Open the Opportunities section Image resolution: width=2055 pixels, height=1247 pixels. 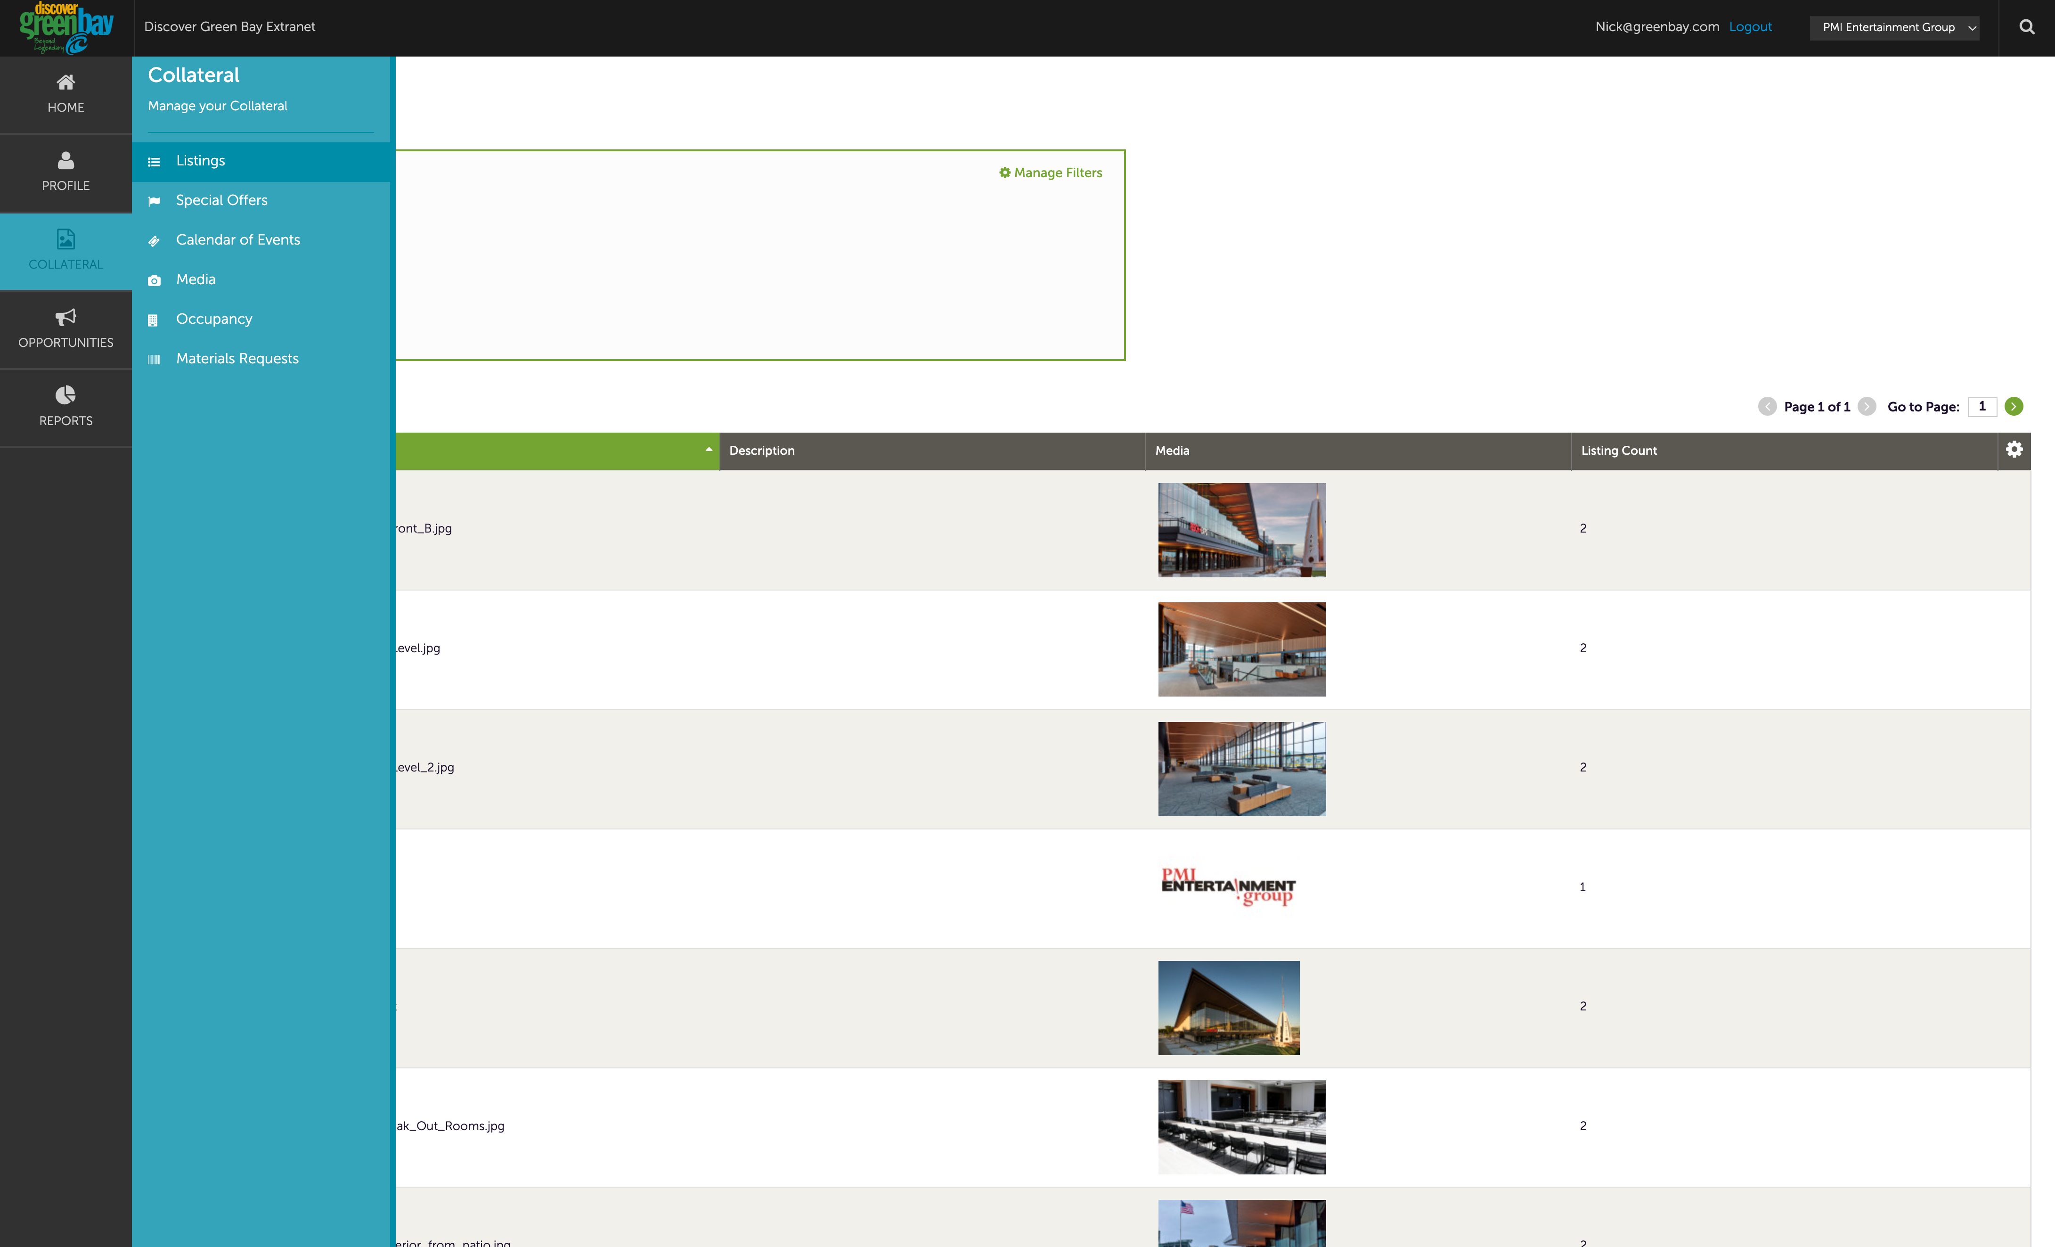point(66,329)
